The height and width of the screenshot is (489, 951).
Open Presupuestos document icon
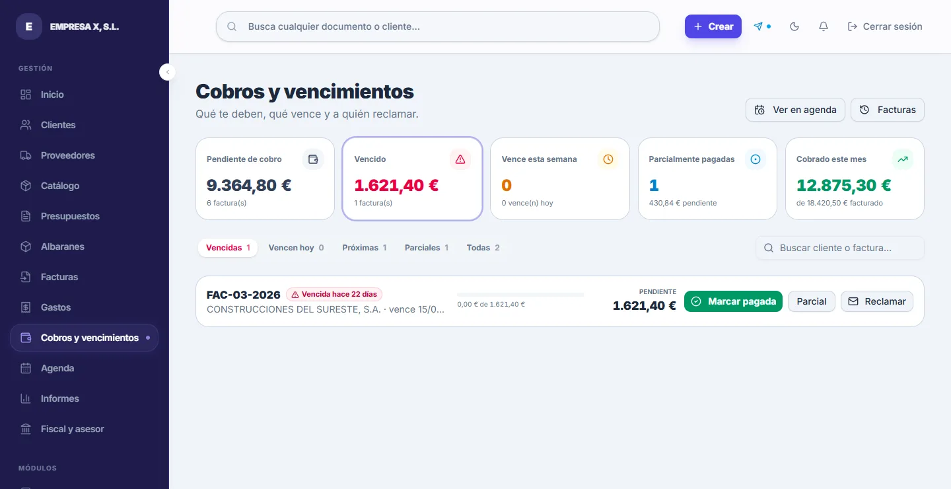pyautogui.click(x=26, y=216)
